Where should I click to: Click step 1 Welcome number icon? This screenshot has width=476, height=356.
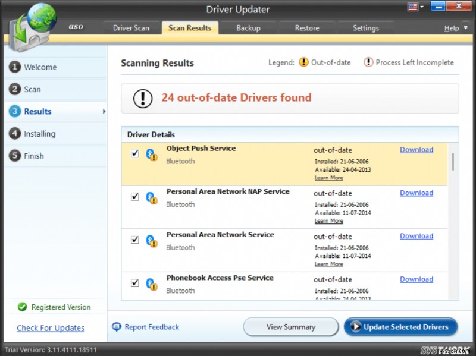(x=14, y=67)
